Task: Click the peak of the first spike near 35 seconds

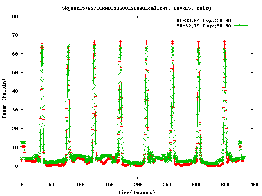Action: [42, 41]
